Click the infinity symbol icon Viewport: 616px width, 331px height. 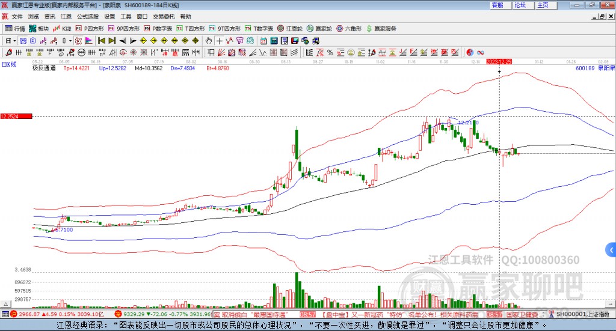click(481, 52)
